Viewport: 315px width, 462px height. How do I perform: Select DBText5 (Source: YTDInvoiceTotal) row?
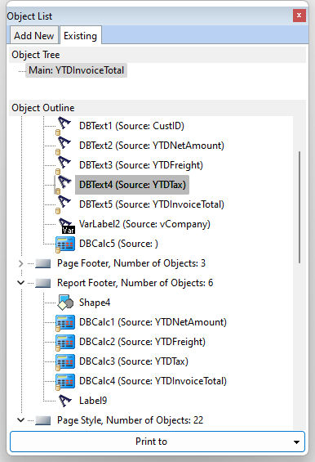(152, 204)
